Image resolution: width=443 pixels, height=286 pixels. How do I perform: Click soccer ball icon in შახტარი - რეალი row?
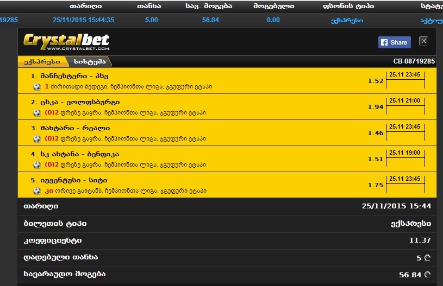[x=37, y=139]
